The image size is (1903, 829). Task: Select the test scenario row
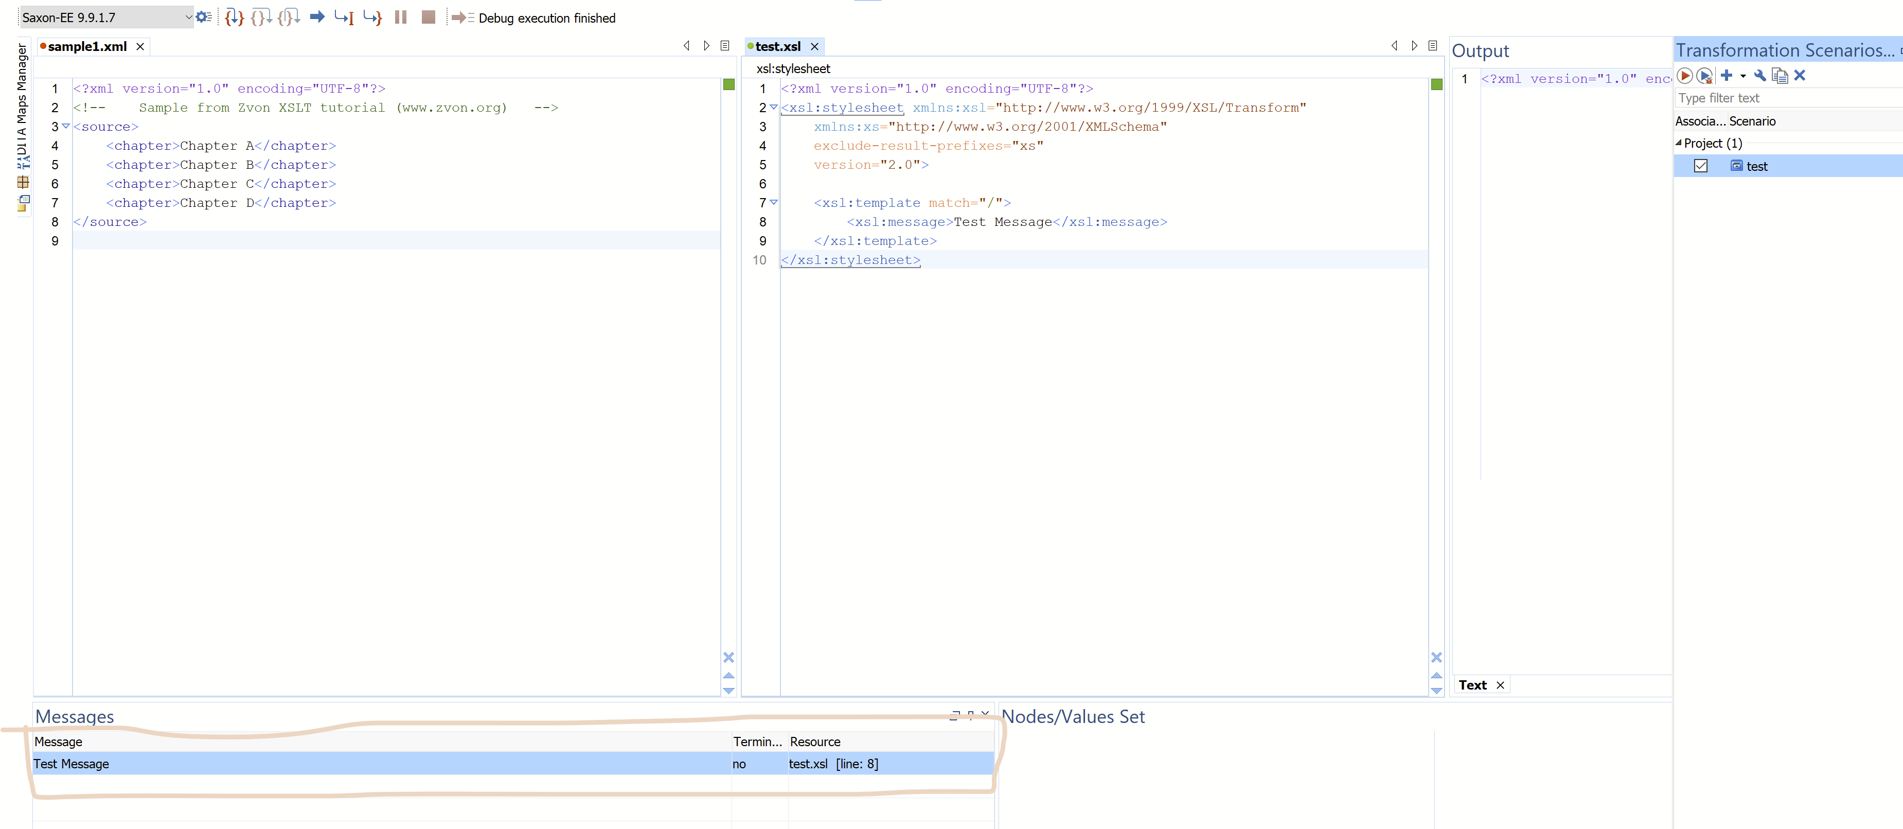click(1788, 166)
